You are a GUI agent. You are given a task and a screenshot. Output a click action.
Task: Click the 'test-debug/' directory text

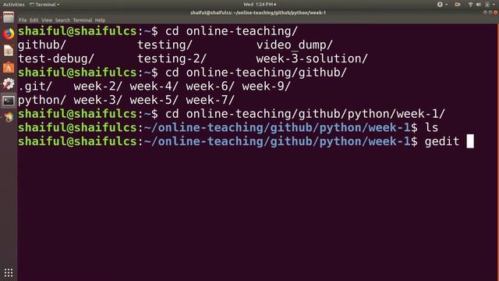[56, 59]
